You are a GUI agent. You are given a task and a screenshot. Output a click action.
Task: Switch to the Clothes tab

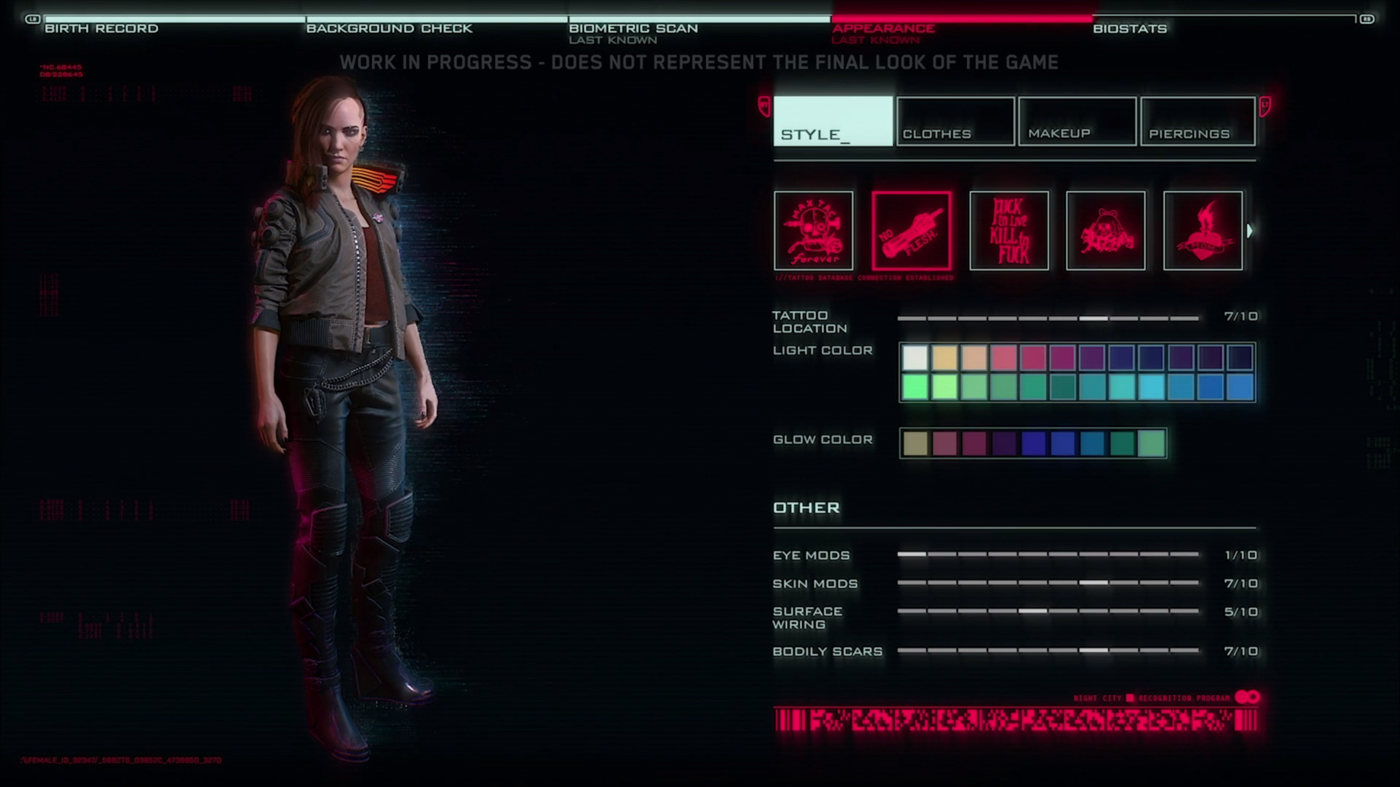(954, 120)
